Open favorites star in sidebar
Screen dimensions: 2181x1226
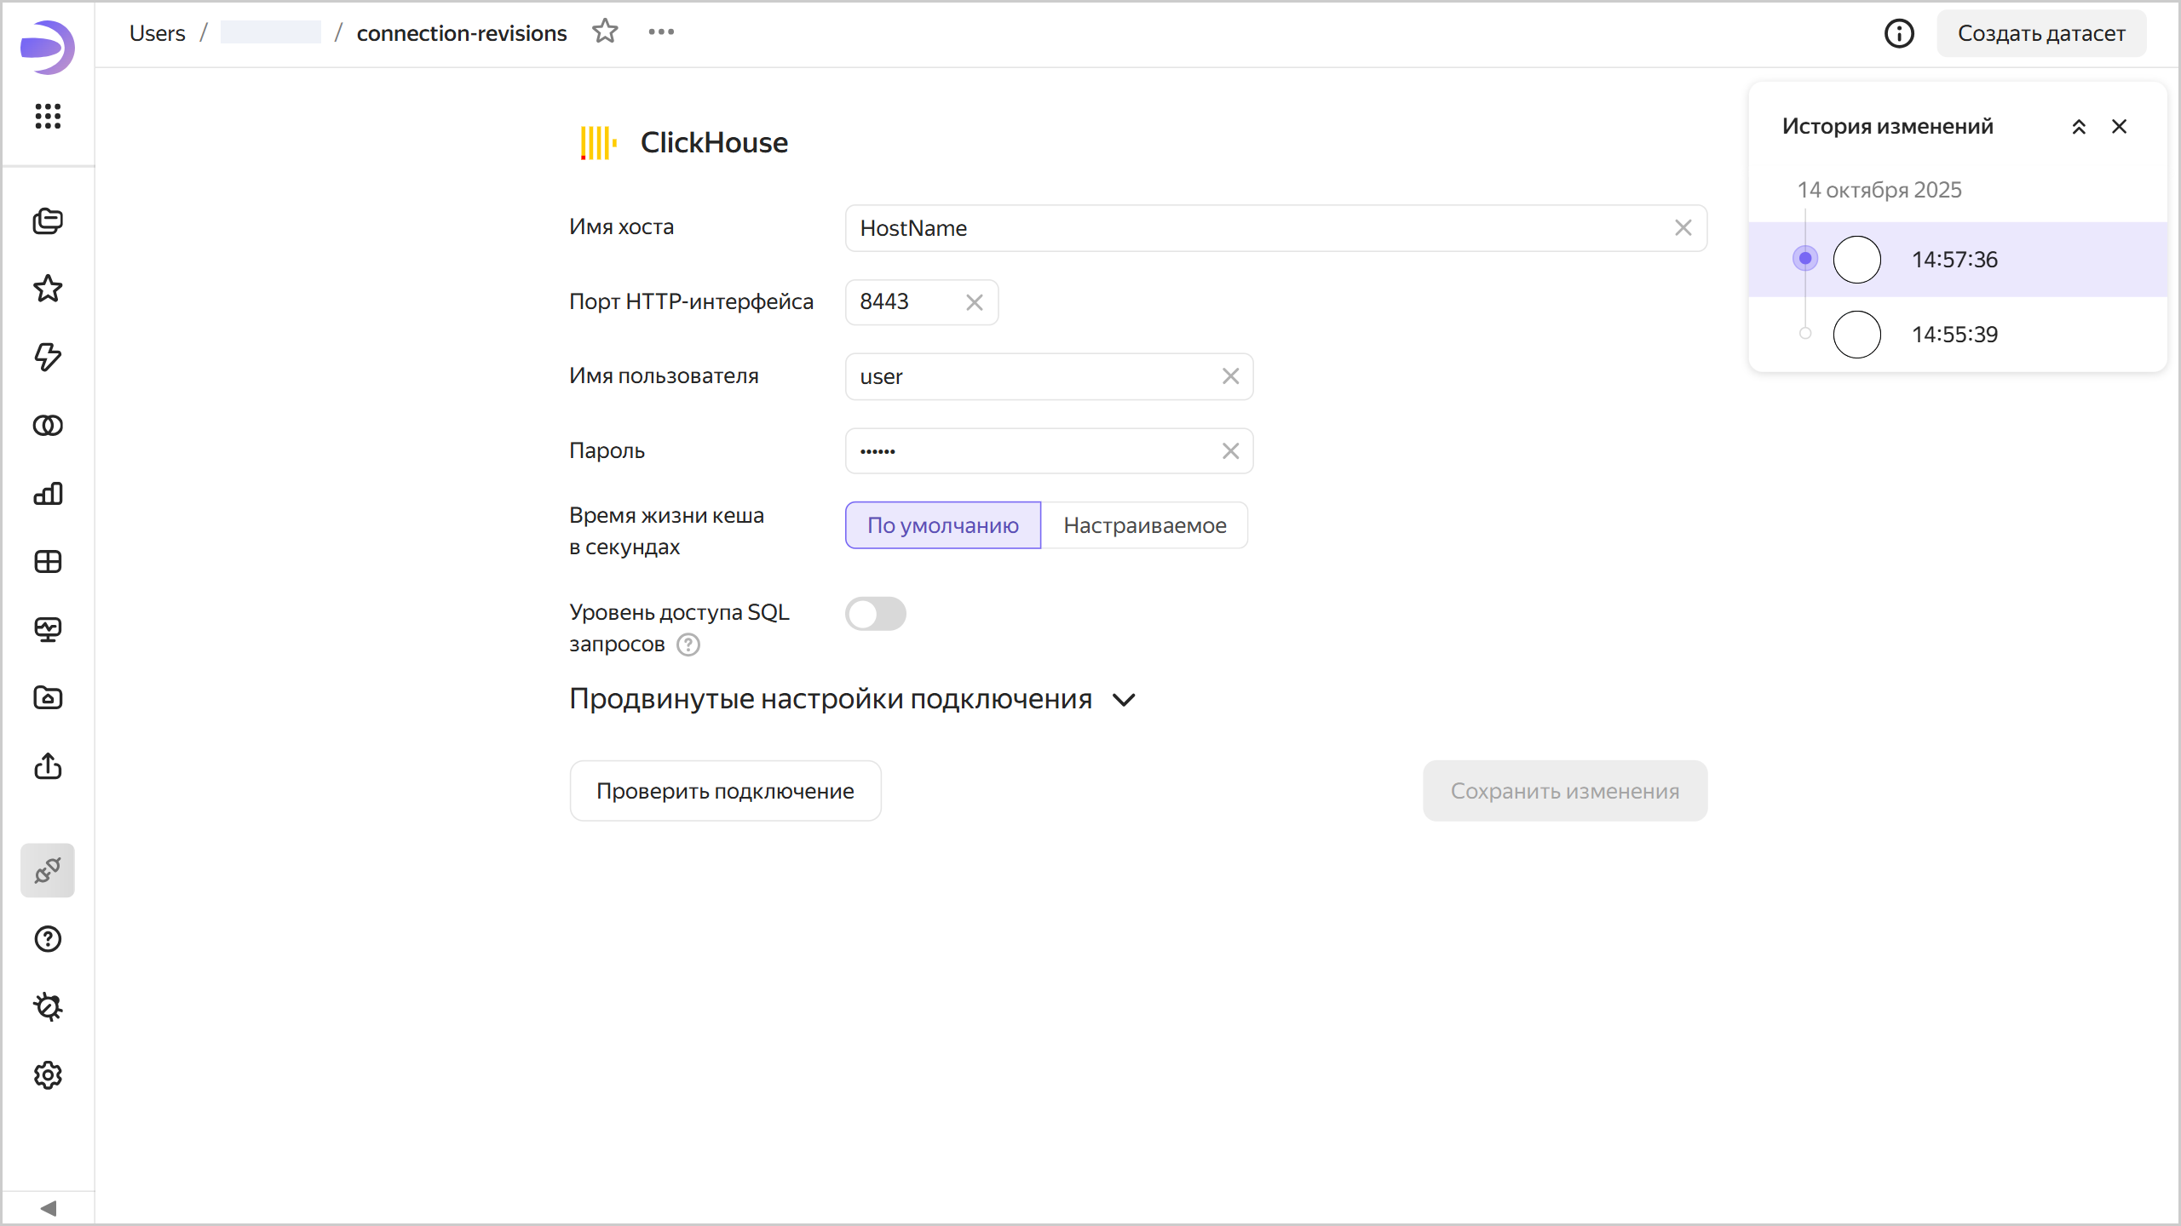pyautogui.click(x=48, y=289)
